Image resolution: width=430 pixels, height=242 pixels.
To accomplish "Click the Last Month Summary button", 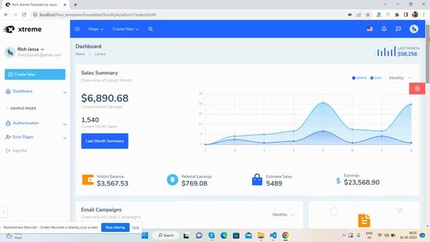I will pyautogui.click(x=105, y=140).
